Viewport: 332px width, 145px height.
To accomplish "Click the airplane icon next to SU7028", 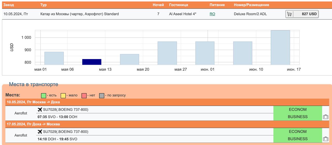I will [40, 110].
